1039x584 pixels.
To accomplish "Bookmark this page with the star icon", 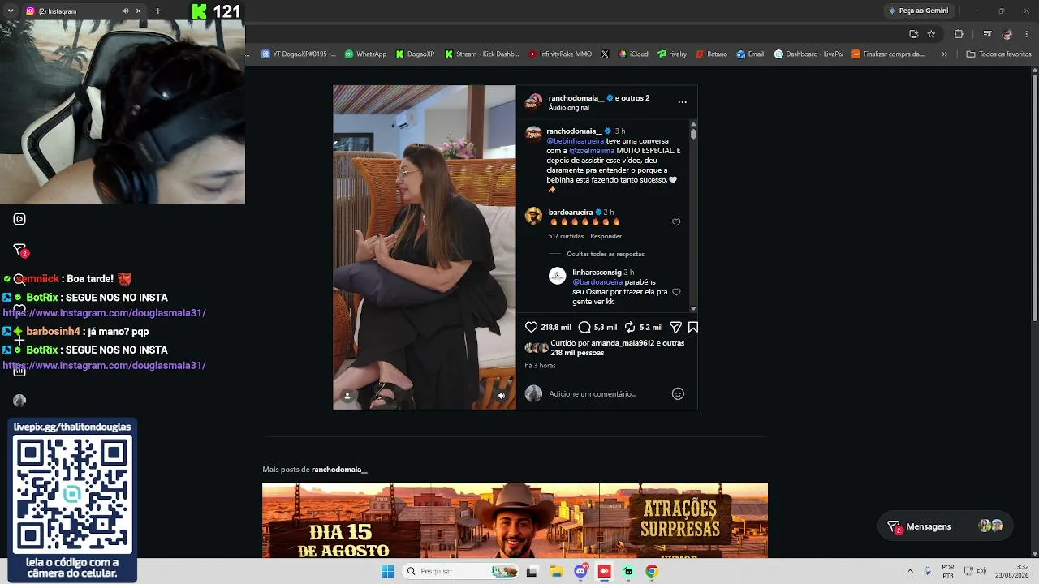I will [x=931, y=34].
